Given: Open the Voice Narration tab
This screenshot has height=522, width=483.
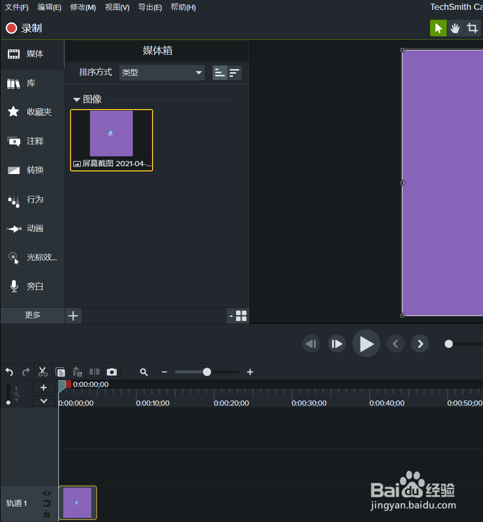Looking at the screenshot, I should tap(32, 286).
